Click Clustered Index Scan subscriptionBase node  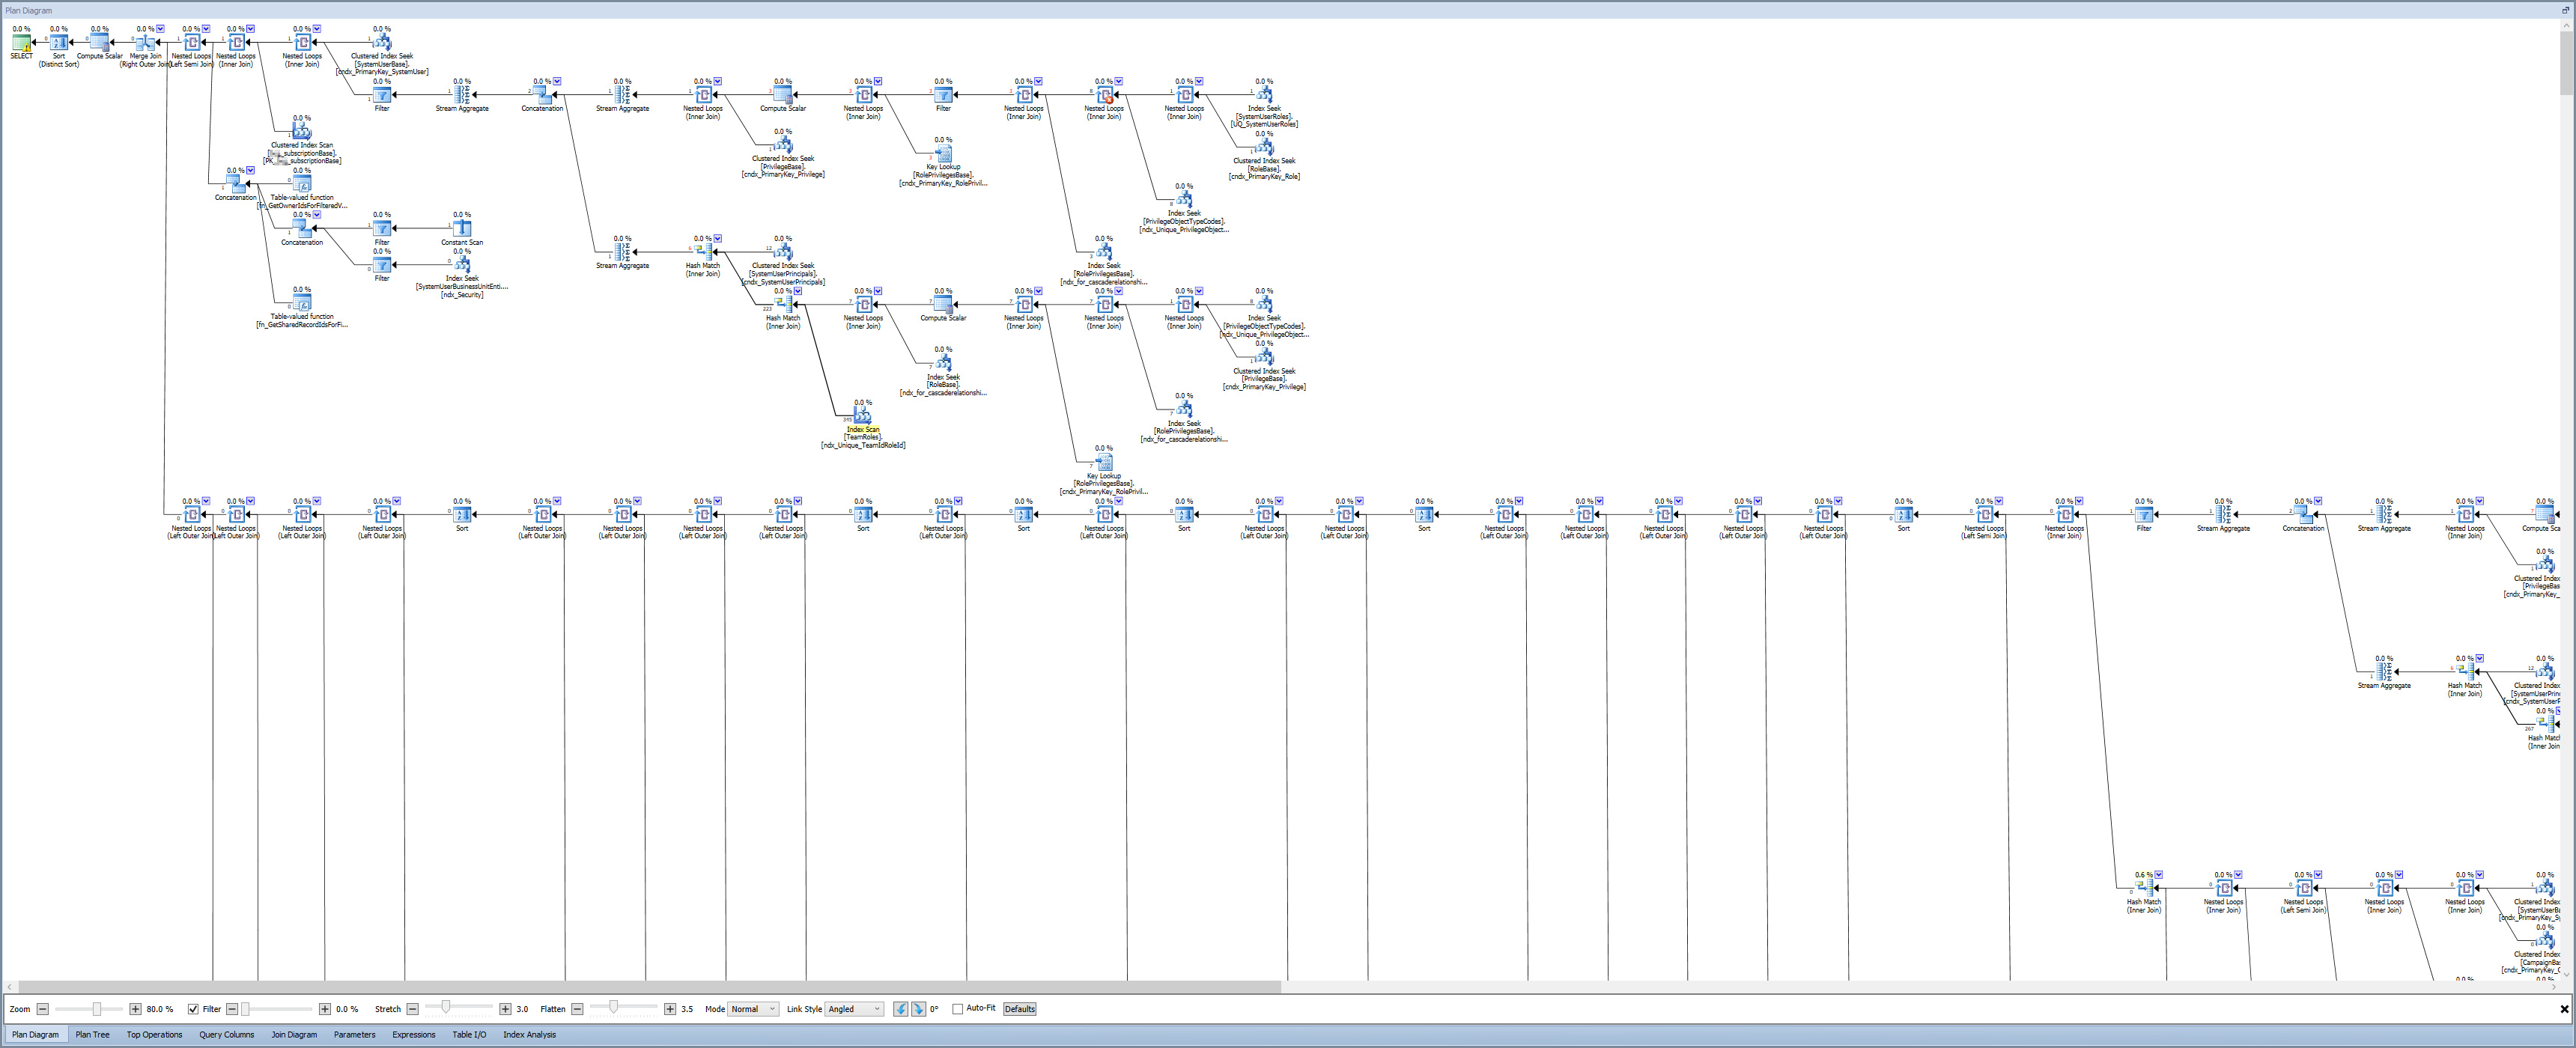(x=302, y=132)
